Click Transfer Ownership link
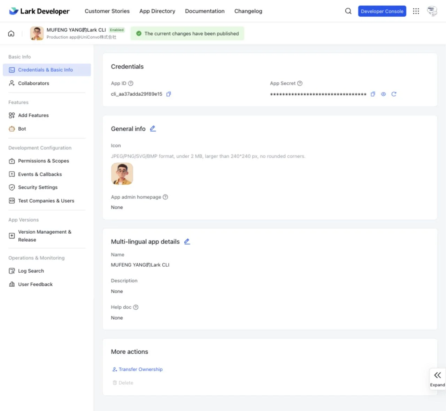Viewport: 446px width, 411px height. (x=138, y=369)
